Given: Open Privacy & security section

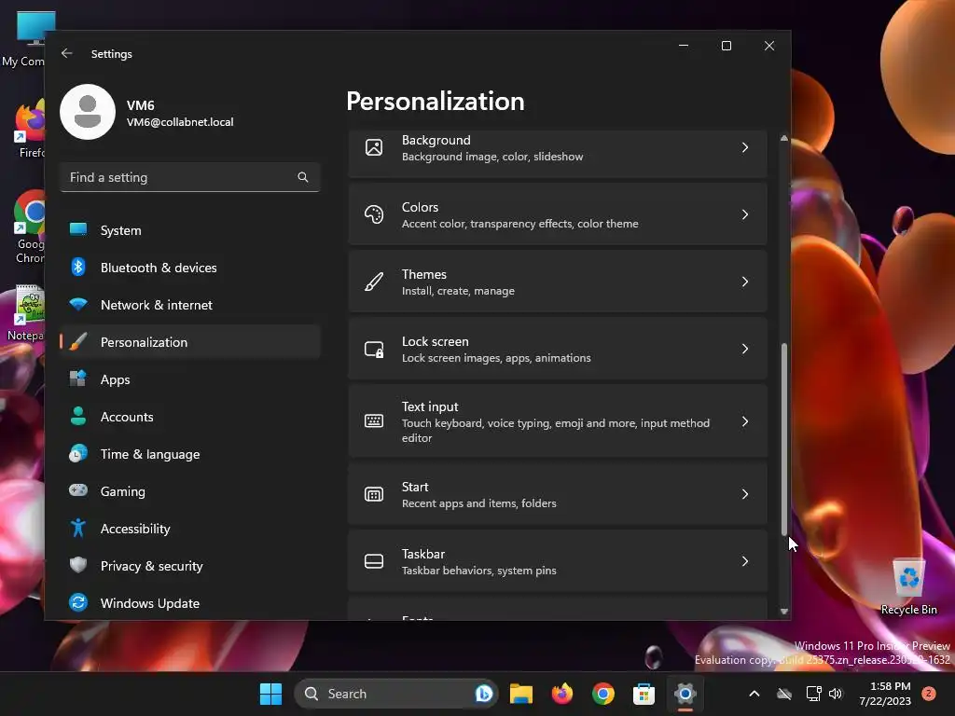Looking at the screenshot, I should coord(190,566).
